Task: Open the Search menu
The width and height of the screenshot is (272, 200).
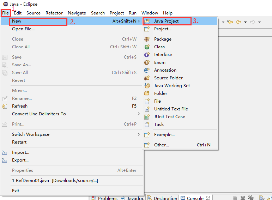Action: [x=98, y=13]
